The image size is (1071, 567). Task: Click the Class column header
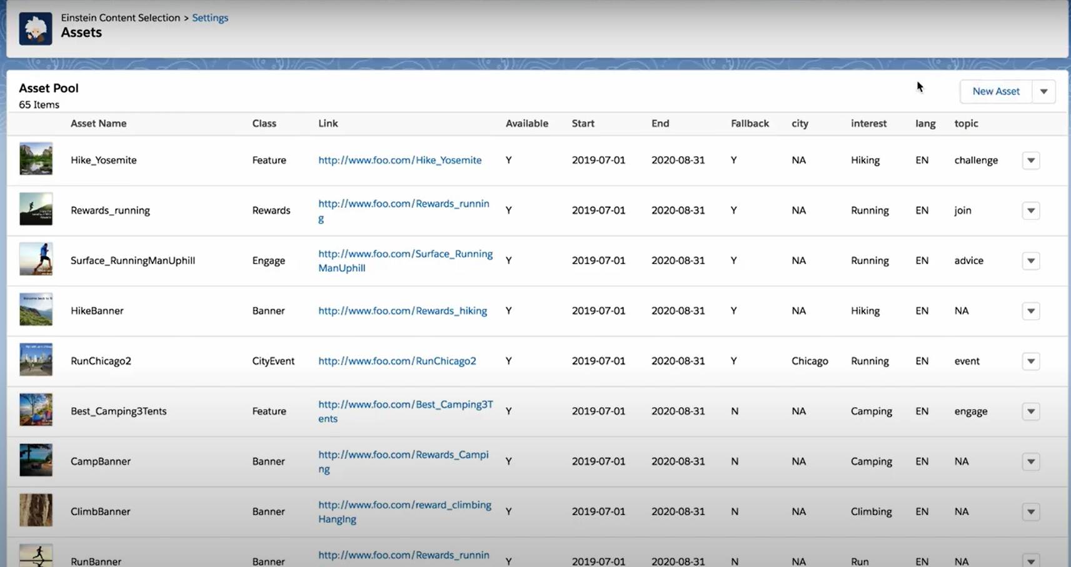pos(264,123)
